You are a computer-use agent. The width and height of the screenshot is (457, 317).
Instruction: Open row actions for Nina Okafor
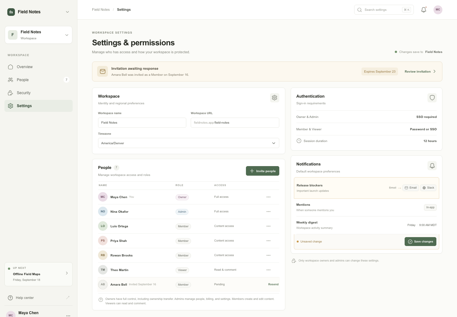pyautogui.click(x=268, y=212)
